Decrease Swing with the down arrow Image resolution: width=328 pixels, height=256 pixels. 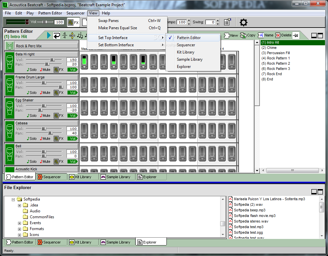click(218, 24)
